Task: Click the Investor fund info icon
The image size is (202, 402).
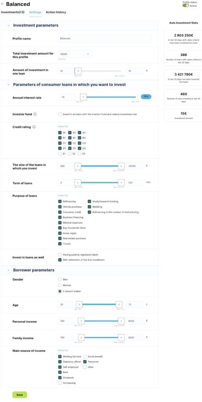Action: pyautogui.click(x=35, y=114)
